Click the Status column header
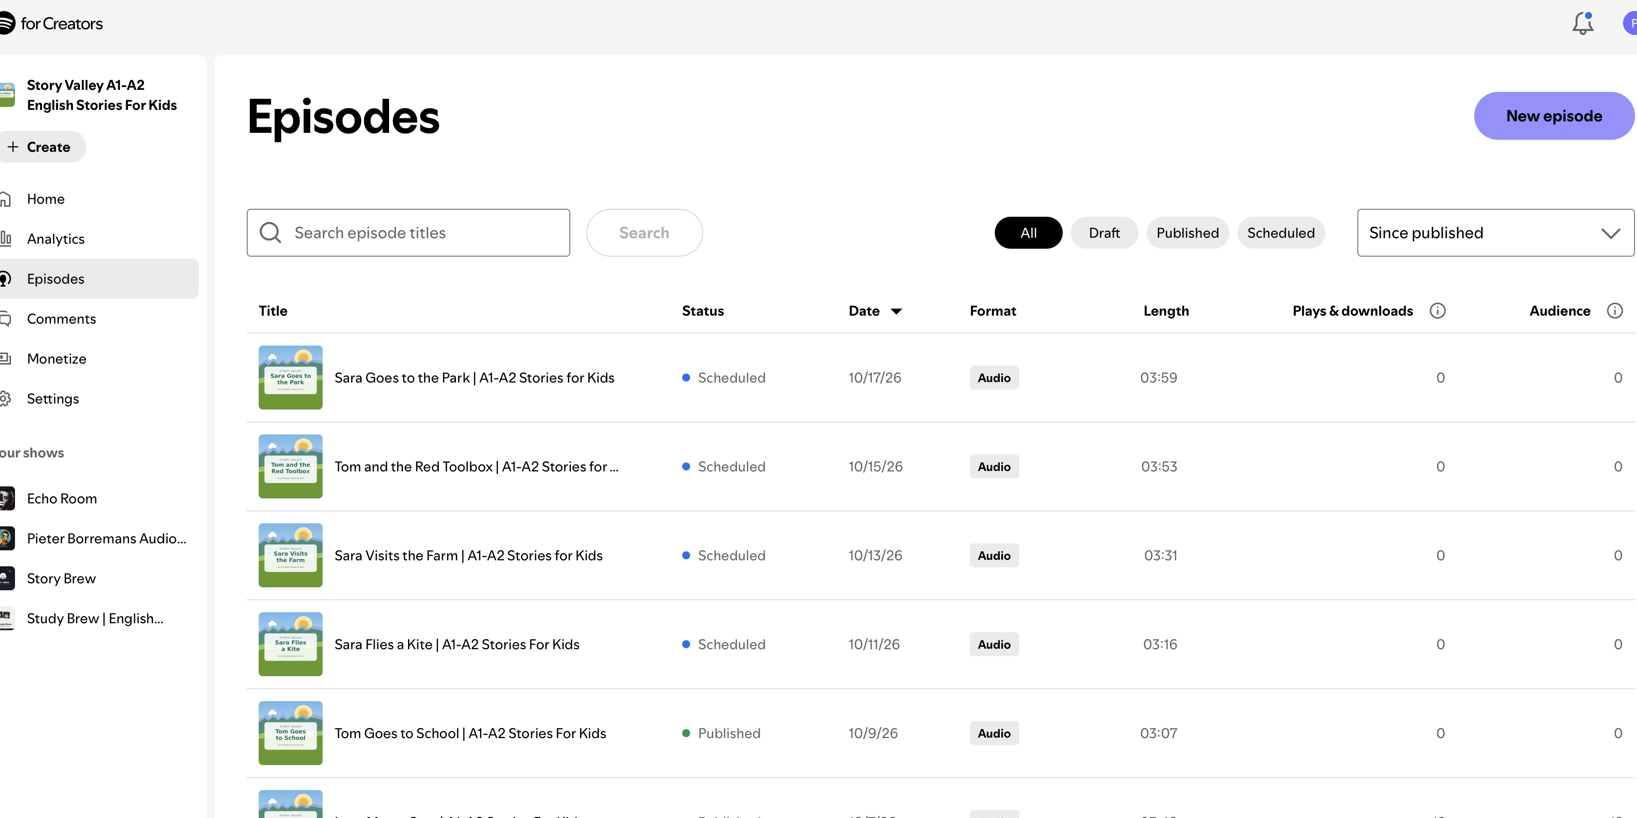This screenshot has width=1637, height=818. pos(703,311)
